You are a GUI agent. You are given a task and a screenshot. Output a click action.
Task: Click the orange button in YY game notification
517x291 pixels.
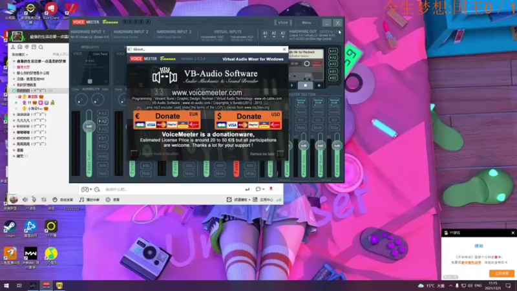pyautogui.click(x=501, y=273)
